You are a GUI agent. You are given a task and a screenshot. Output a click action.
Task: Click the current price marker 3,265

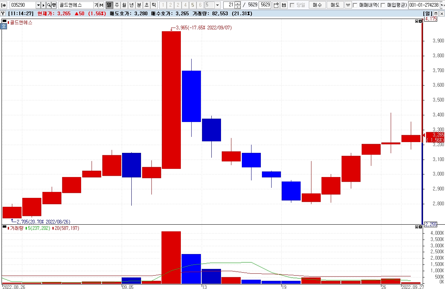(x=435, y=137)
